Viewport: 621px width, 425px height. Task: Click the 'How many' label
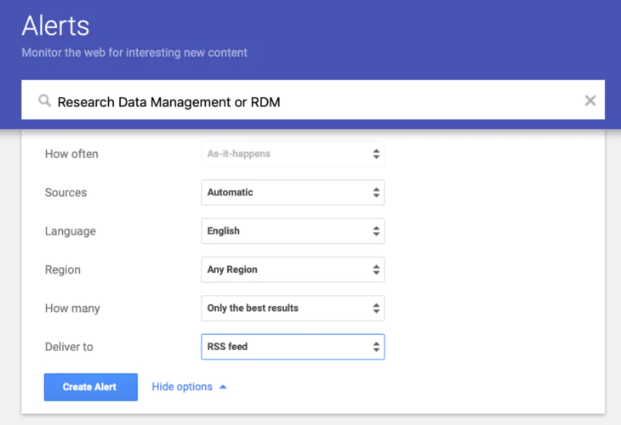coord(72,309)
